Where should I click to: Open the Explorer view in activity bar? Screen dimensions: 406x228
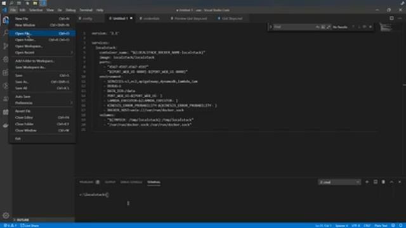6,20
